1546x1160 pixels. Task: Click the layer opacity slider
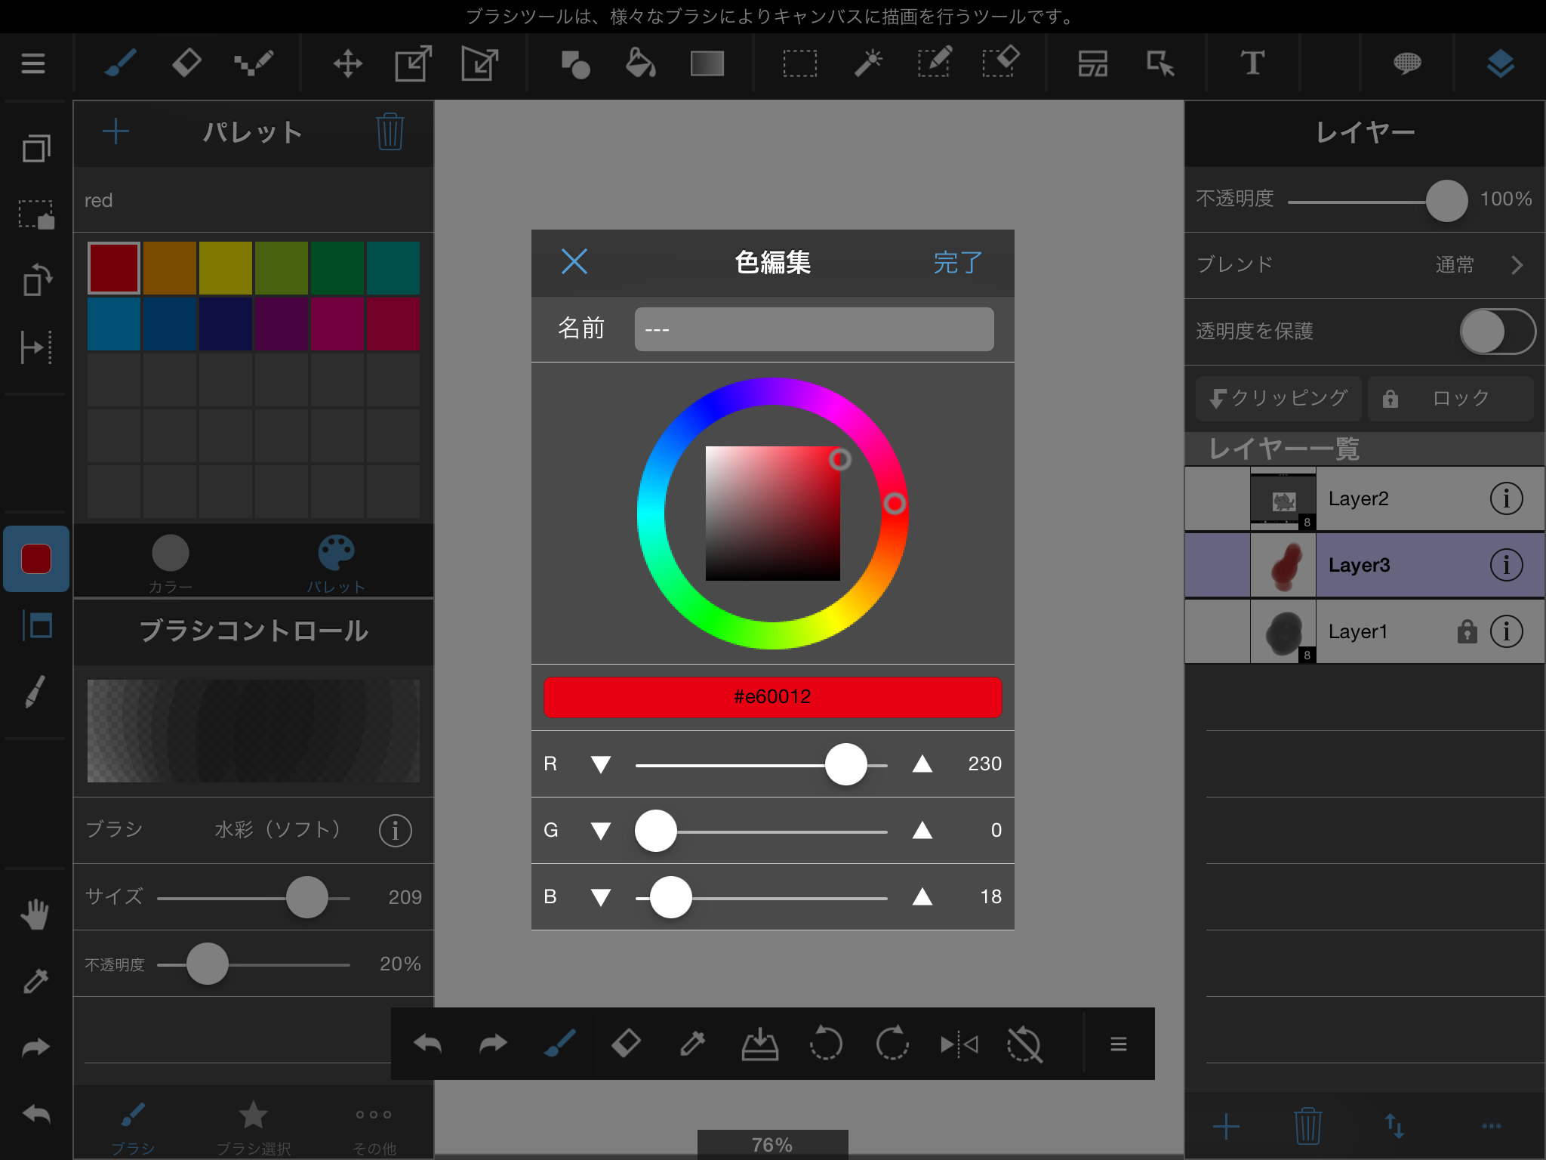pyautogui.click(x=1377, y=201)
